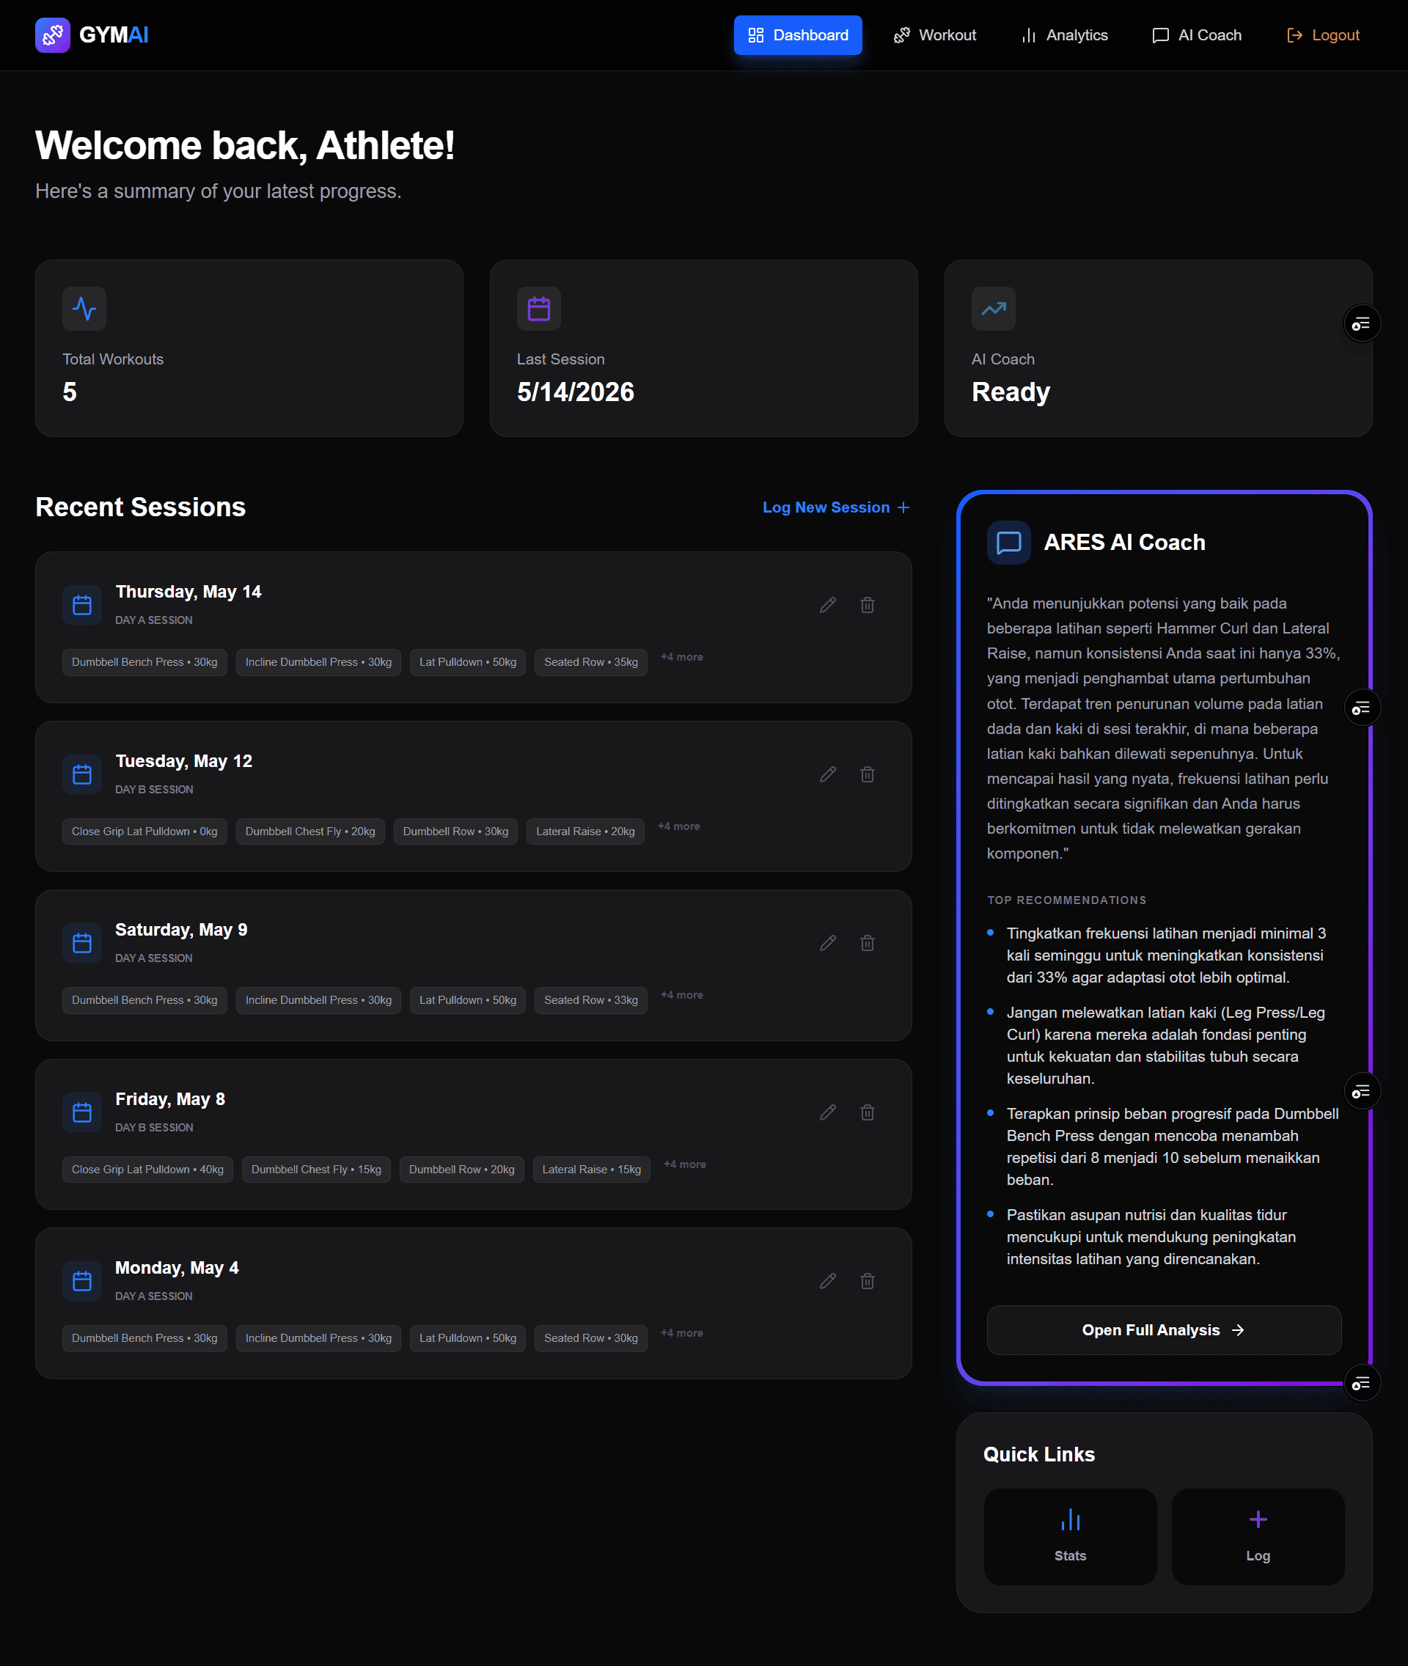The width and height of the screenshot is (1408, 1666).
Task: Click calendar icon for Monday, May 4
Action: click(82, 1280)
